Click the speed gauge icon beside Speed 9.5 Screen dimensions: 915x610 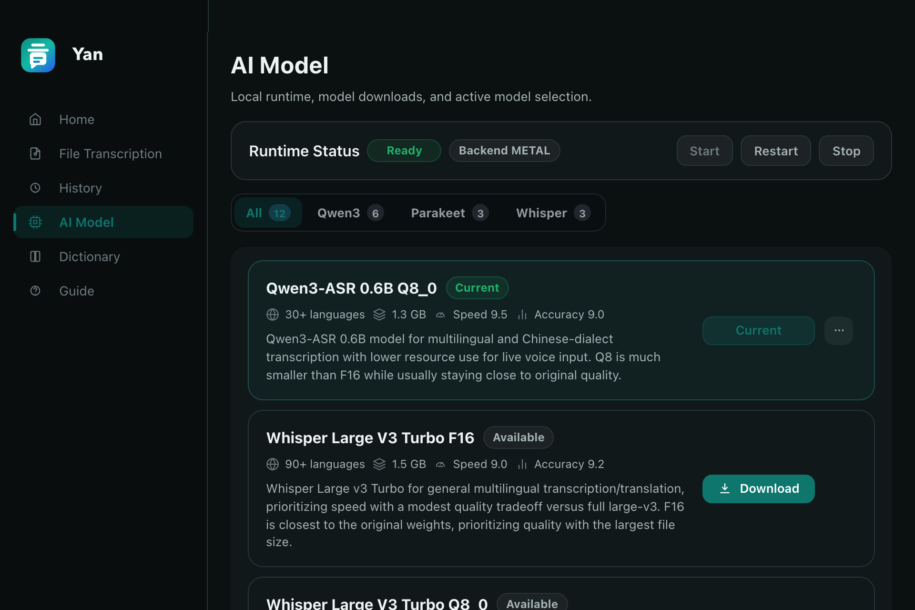pos(440,315)
